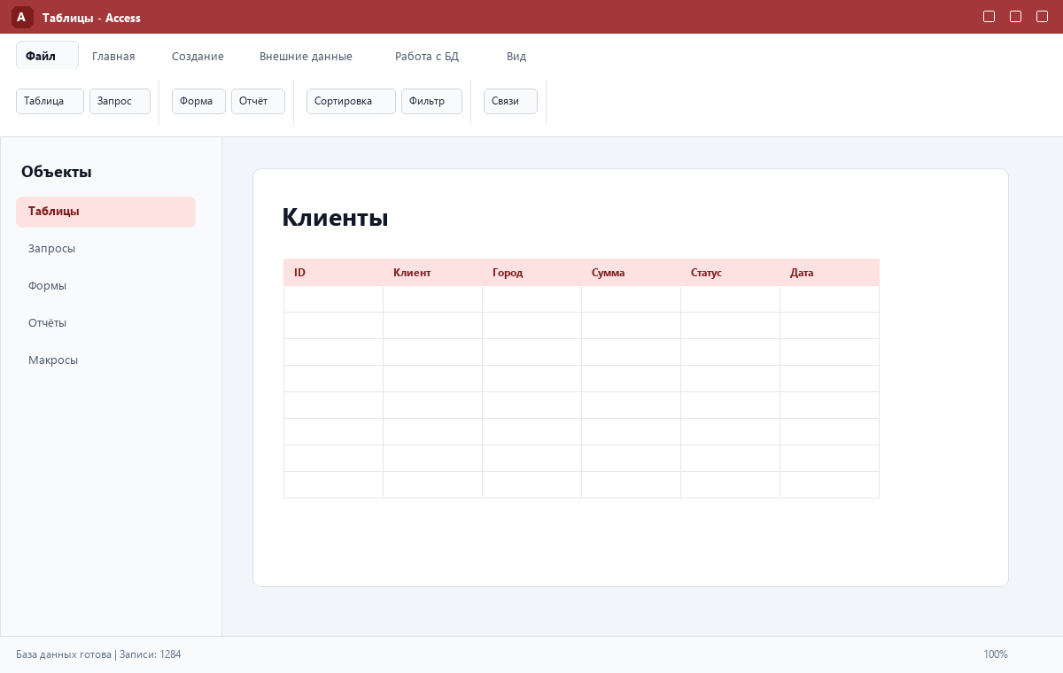Screen dimensions: 1063x673
Task: Click the Дата column header
Action: click(829, 273)
